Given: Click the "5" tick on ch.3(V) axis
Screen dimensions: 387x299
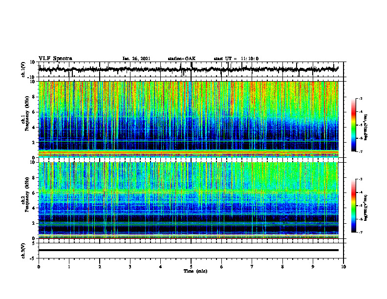Looking at the screenshot, I should 34,243.
